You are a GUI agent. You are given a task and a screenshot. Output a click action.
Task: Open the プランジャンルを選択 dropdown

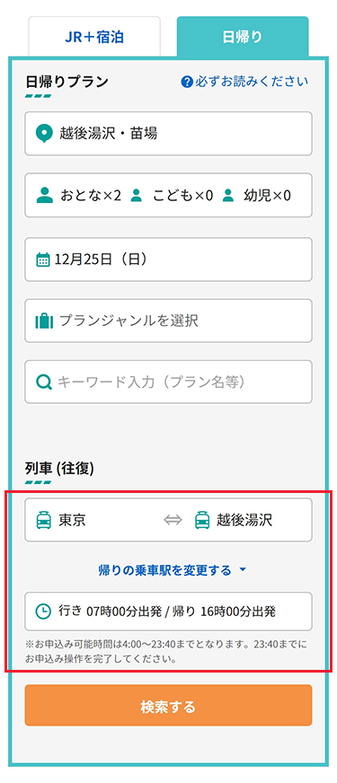169,321
